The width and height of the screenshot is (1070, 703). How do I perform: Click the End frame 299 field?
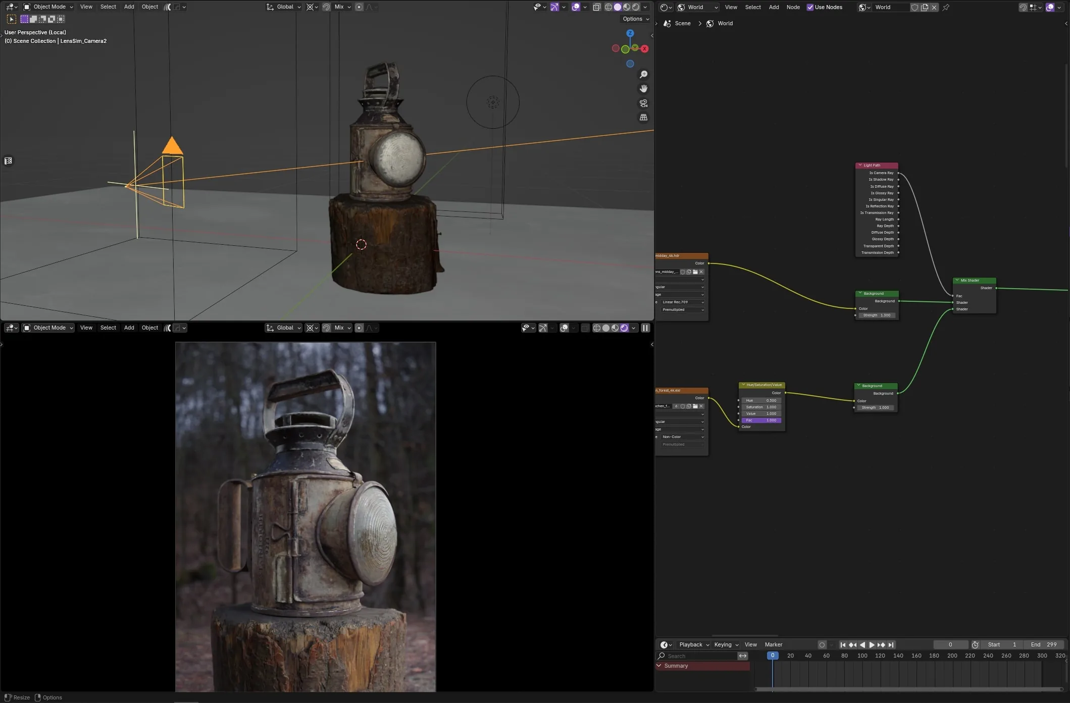[x=1044, y=644]
